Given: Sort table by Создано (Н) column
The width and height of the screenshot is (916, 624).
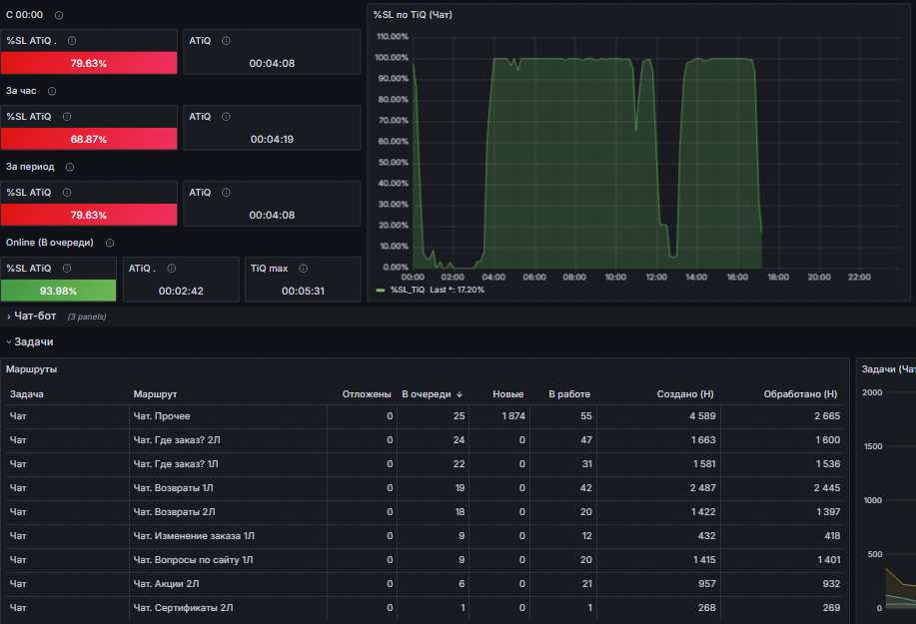Looking at the screenshot, I should pyautogui.click(x=685, y=394).
